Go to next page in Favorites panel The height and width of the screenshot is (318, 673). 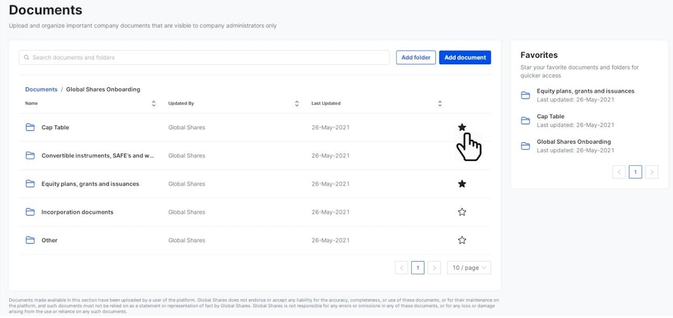coord(651,172)
